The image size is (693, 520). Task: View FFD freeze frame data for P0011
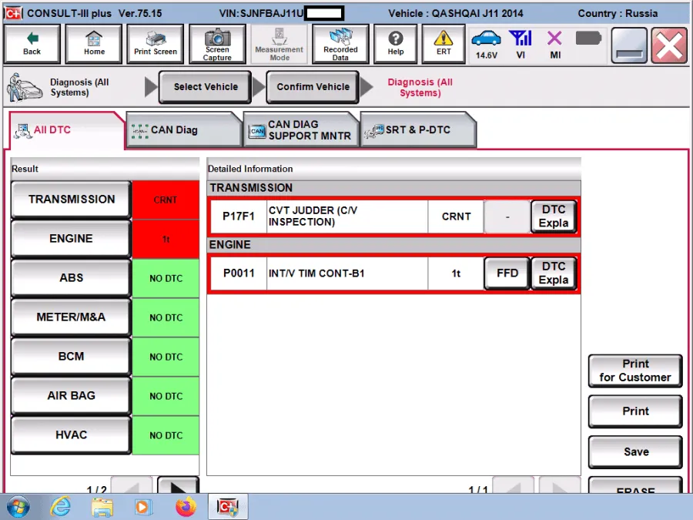pos(507,273)
